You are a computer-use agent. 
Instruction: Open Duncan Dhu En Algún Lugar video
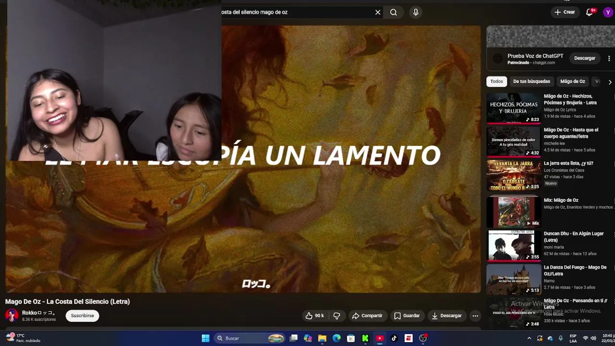[574, 237]
